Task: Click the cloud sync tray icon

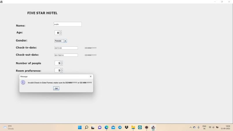Action: click(x=194, y=128)
